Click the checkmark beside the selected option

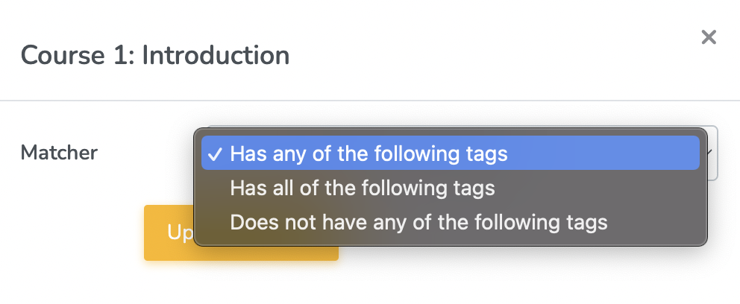pyautogui.click(x=216, y=153)
